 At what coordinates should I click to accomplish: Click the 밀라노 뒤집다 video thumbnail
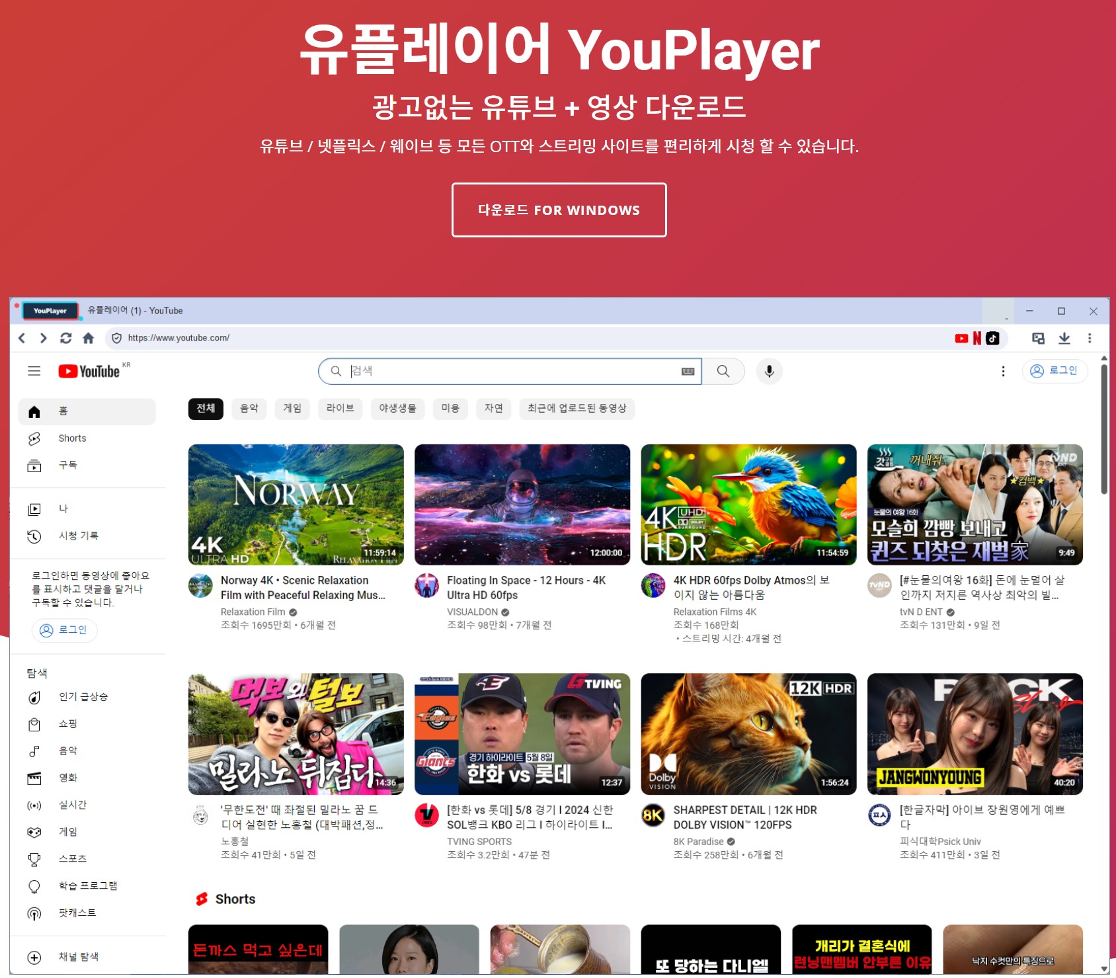click(296, 734)
